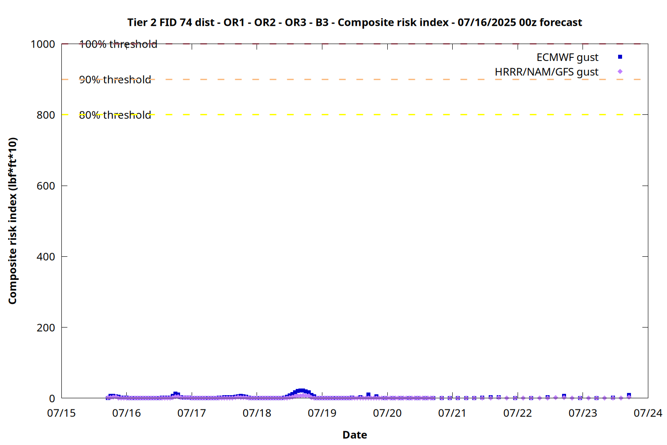Click the ECMWF gust legend label
Screen dimensions: 667x445
567,57
